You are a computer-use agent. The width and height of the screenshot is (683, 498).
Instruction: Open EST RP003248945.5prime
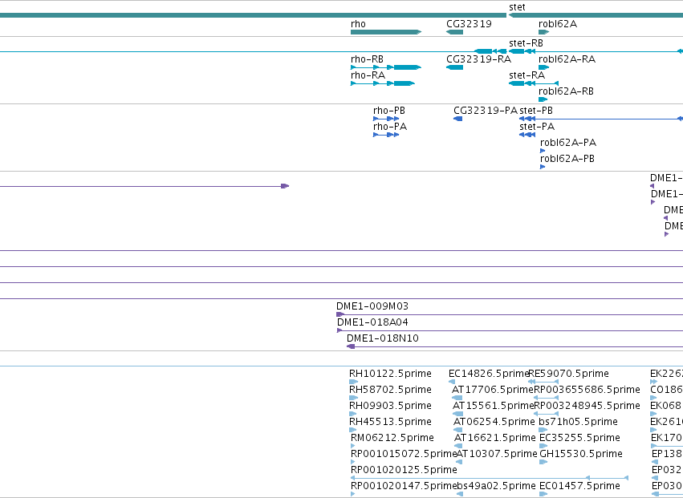(547, 414)
